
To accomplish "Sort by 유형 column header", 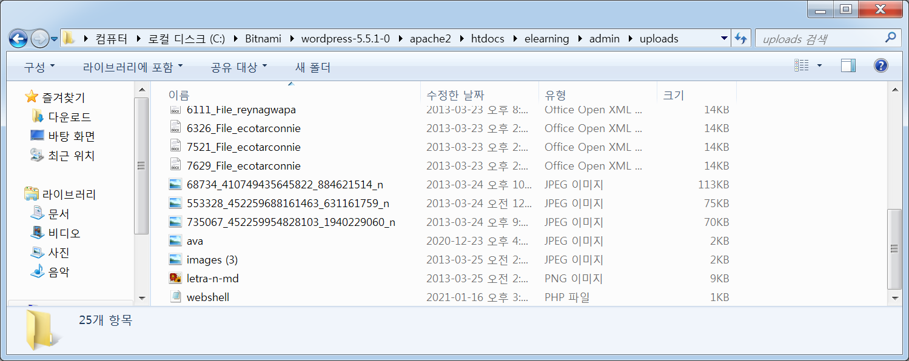I will coord(555,95).
